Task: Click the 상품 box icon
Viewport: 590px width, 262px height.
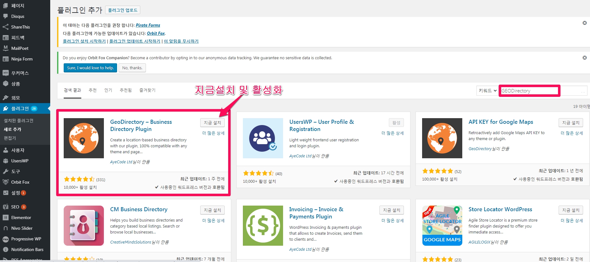Action: [x=5, y=84]
